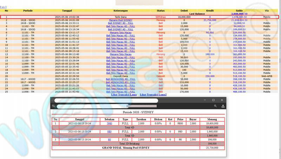Viewport: 281px width, 159px height.
Task: Click the download icon in popup toolbar
Action: click(x=223, y=106)
